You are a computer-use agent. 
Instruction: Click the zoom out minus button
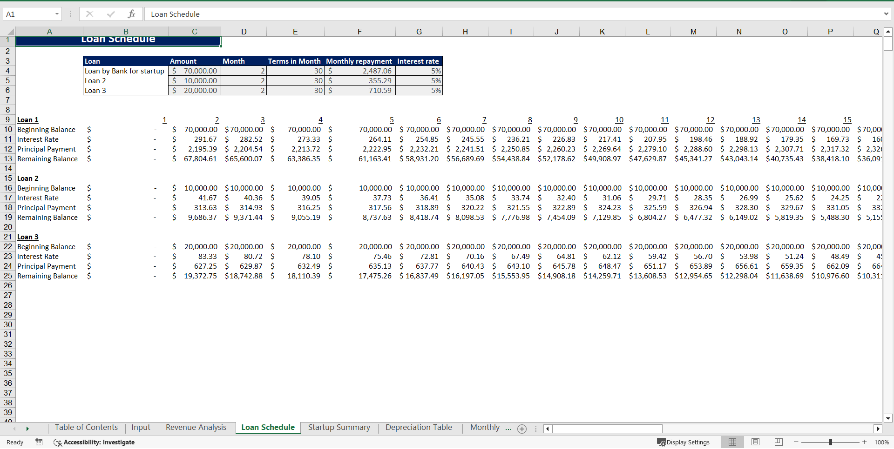point(796,442)
